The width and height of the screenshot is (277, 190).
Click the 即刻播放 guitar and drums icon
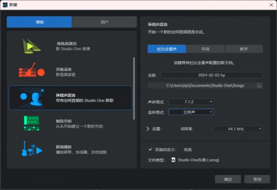[x=32, y=149]
